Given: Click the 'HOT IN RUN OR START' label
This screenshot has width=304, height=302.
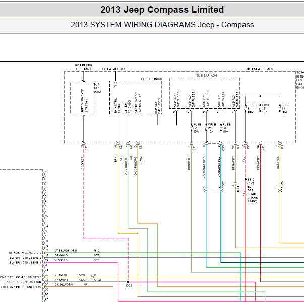Looking at the screenshot, I should [84, 67].
